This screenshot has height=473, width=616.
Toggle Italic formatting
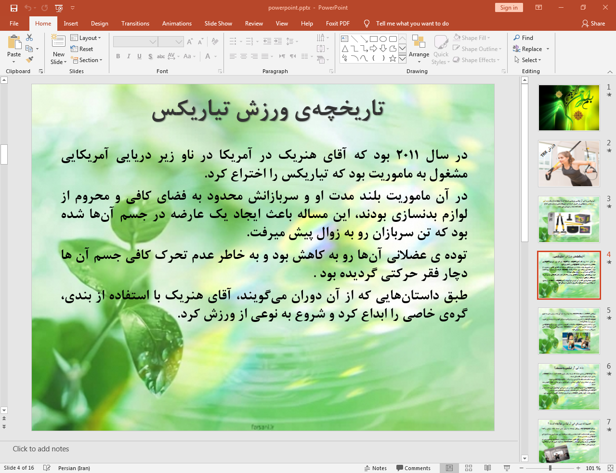point(129,56)
